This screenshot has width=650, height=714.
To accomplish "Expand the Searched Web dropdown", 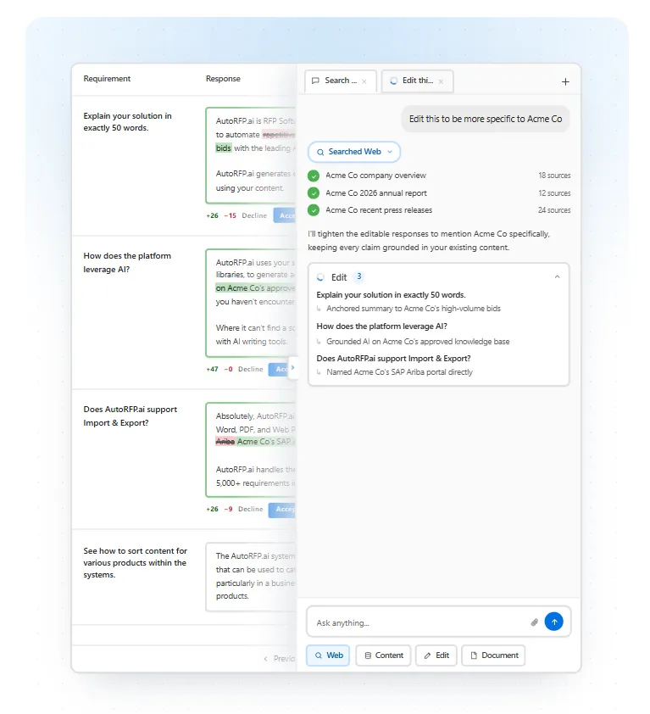I will [354, 152].
